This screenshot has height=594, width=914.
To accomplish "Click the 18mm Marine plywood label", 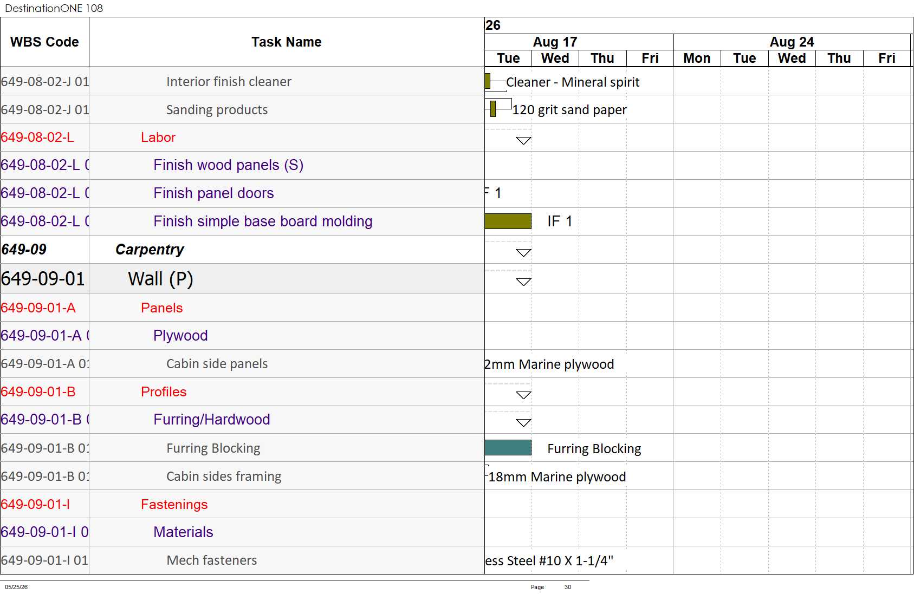I will click(x=557, y=476).
